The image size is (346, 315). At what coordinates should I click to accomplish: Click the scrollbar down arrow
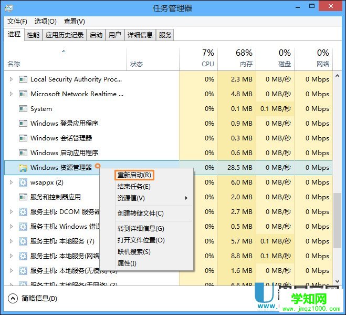(337, 281)
